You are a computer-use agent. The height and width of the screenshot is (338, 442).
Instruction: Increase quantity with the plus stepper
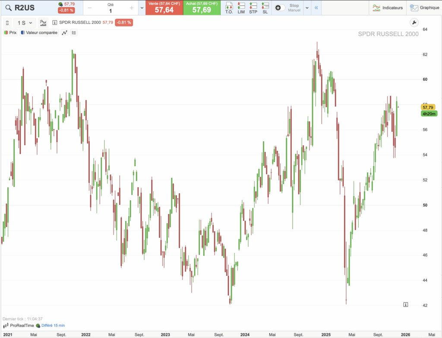coord(132,7)
